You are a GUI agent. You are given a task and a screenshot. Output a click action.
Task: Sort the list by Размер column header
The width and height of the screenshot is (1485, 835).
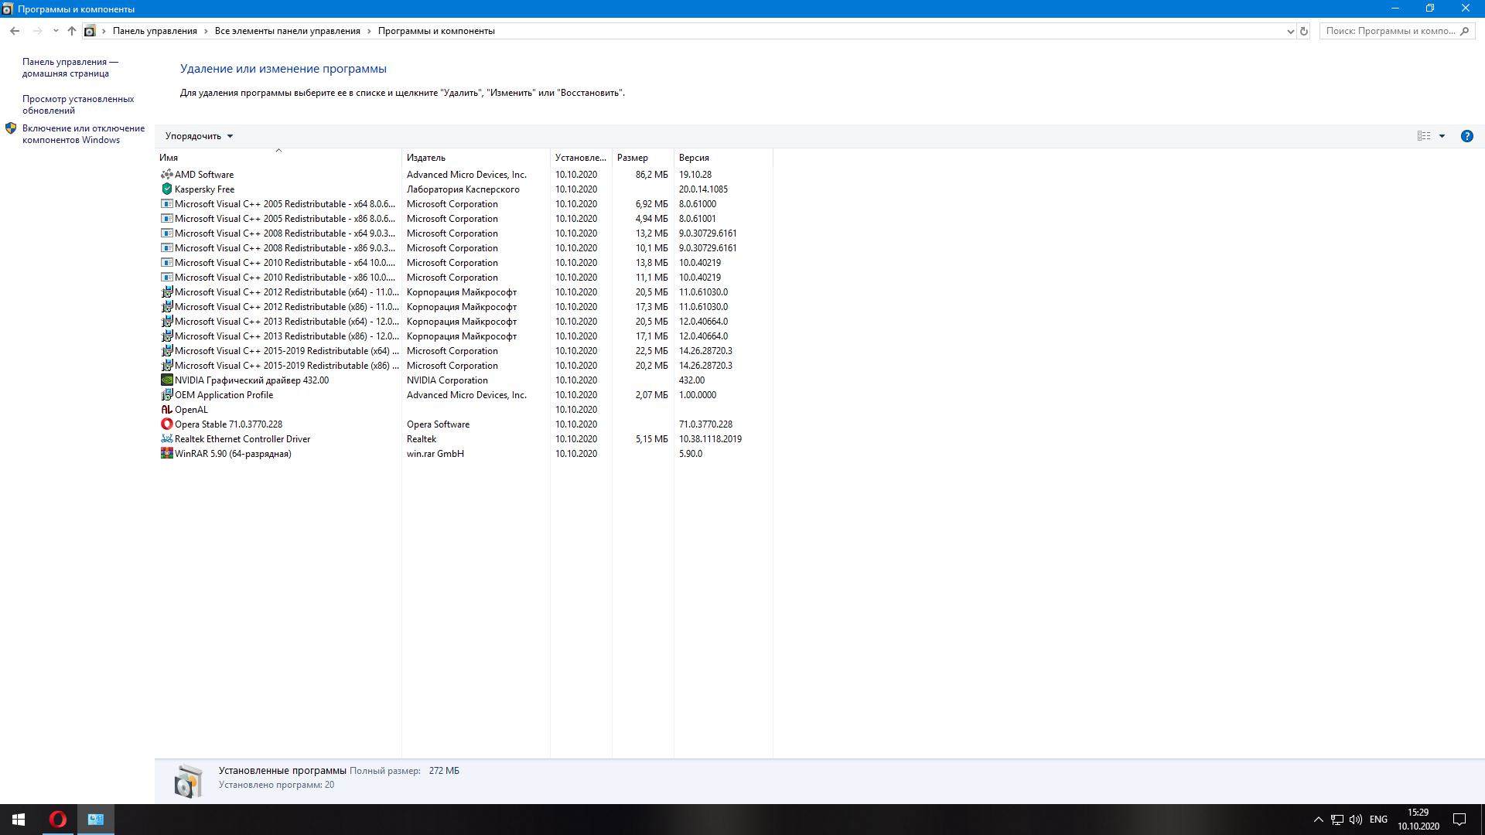(x=633, y=158)
